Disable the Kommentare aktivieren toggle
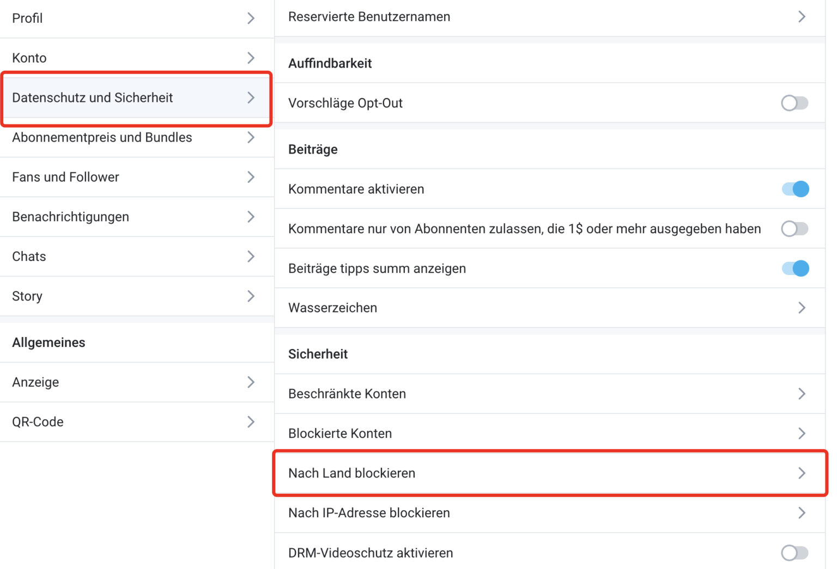This screenshot has height=569, width=837. [795, 189]
